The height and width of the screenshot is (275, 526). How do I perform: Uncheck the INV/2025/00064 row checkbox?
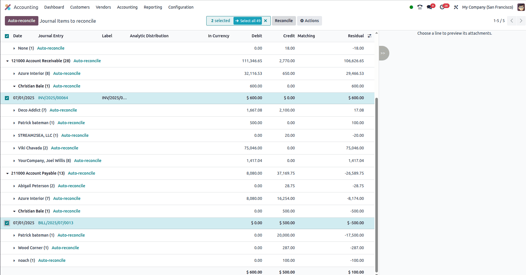(7, 98)
